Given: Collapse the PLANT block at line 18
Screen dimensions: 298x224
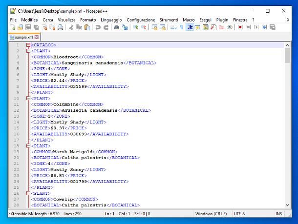Looking at the screenshot, I should pyautogui.click(x=28, y=146).
